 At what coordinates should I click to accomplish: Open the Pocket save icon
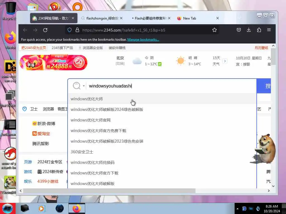click(239, 30)
